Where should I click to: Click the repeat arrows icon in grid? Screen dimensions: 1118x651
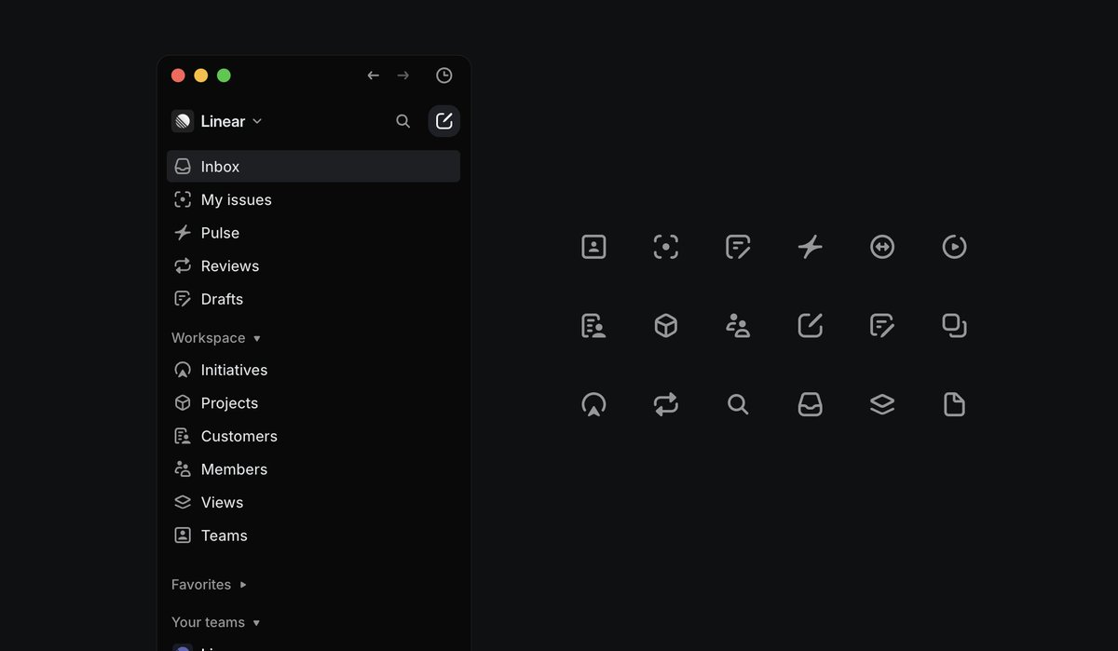[665, 404]
